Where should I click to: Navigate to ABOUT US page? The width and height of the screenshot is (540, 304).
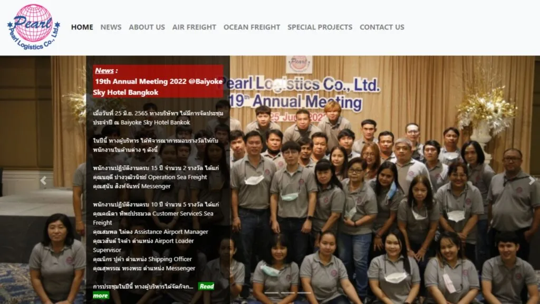click(147, 27)
